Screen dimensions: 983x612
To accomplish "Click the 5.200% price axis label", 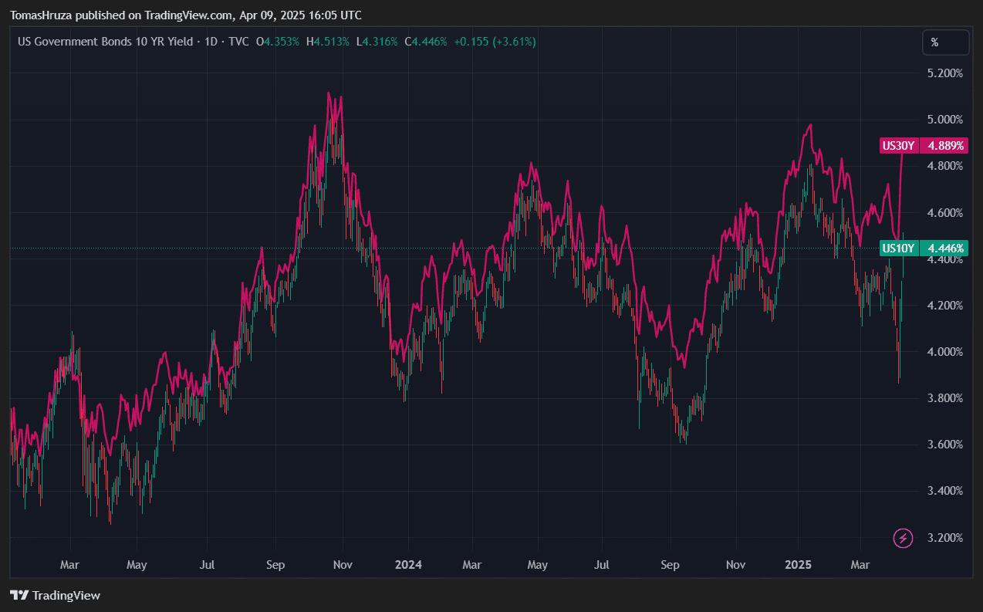I will pyautogui.click(x=945, y=73).
